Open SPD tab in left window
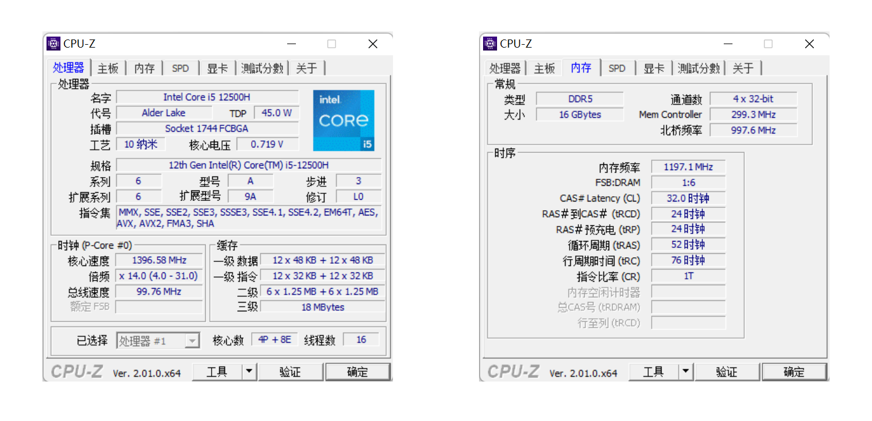 tap(180, 68)
